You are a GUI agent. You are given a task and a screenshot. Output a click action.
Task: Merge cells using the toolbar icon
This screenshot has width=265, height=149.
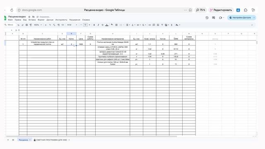tap(121, 25)
